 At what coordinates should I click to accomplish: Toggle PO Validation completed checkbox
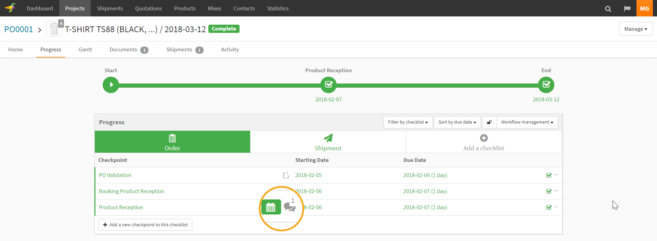[x=549, y=175]
